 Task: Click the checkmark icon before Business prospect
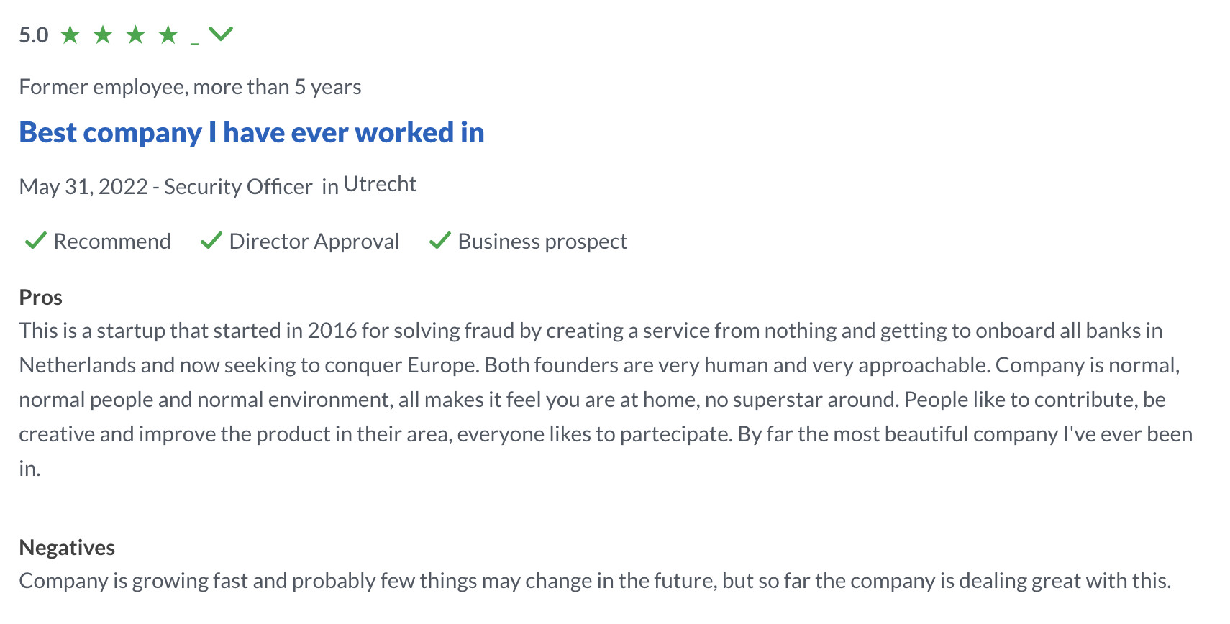[440, 241]
